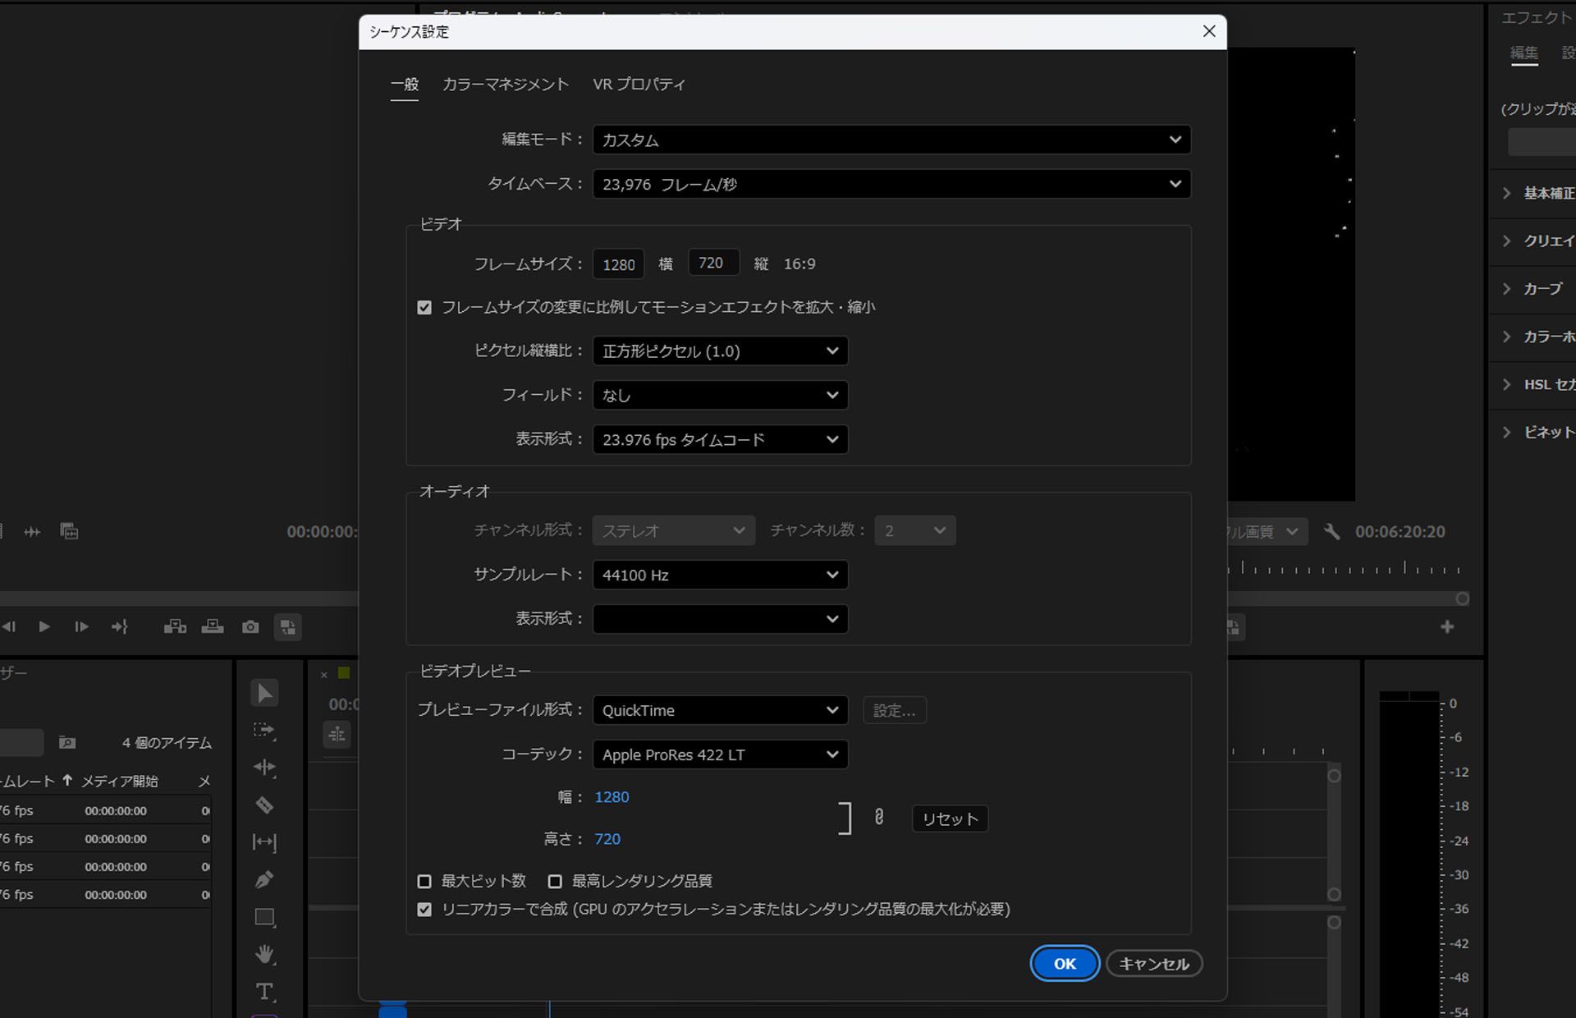Select the Type tool

[x=264, y=992]
